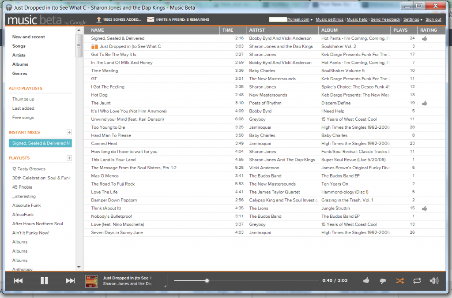Click the sidebar scrollbar thumb
Screen dimensions: 452x298
click(79, 45)
